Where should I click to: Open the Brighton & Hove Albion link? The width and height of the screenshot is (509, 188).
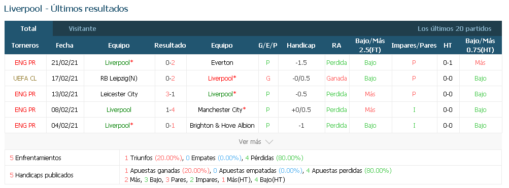pos(222,126)
